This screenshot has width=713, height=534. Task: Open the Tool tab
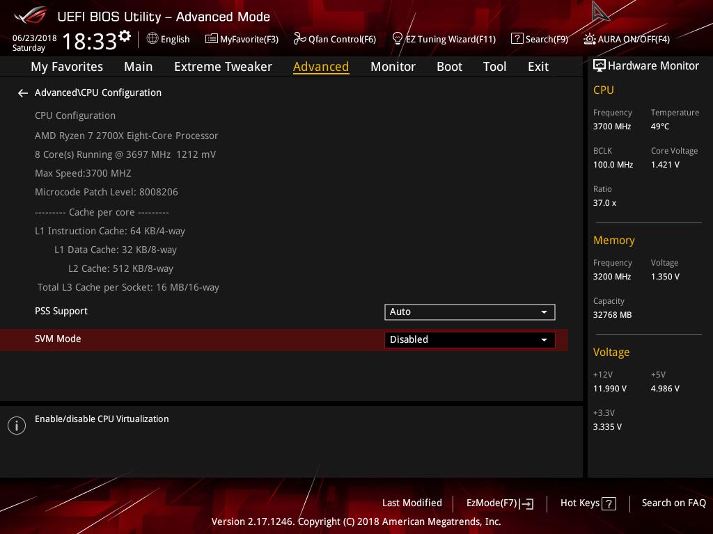coord(495,67)
